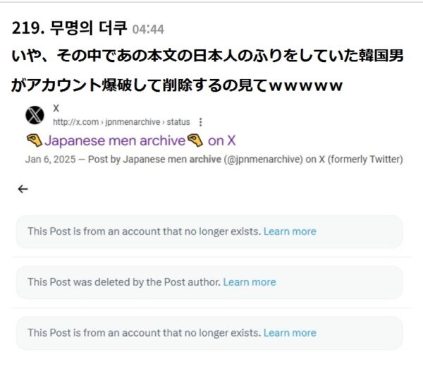Click the 04:44 comment timestamp

click(148, 30)
